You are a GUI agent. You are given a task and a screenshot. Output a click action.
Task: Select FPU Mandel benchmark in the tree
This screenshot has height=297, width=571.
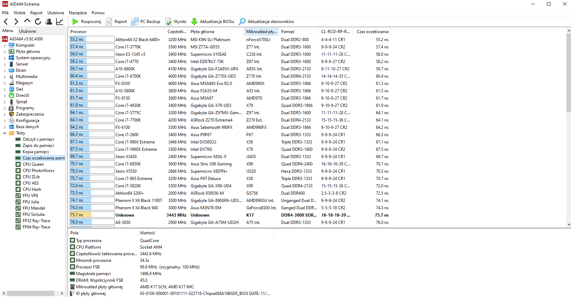tap(33, 208)
